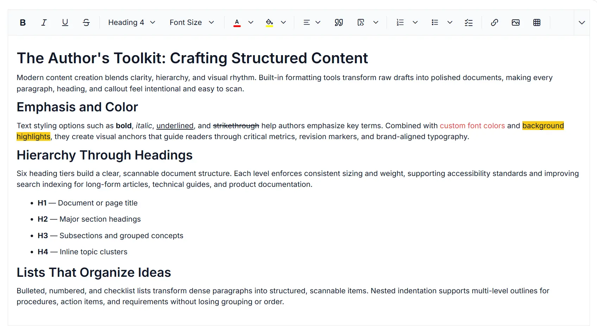This screenshot has width=597, height=333.
Task: Open text alignment options
Action: (312, 22)
